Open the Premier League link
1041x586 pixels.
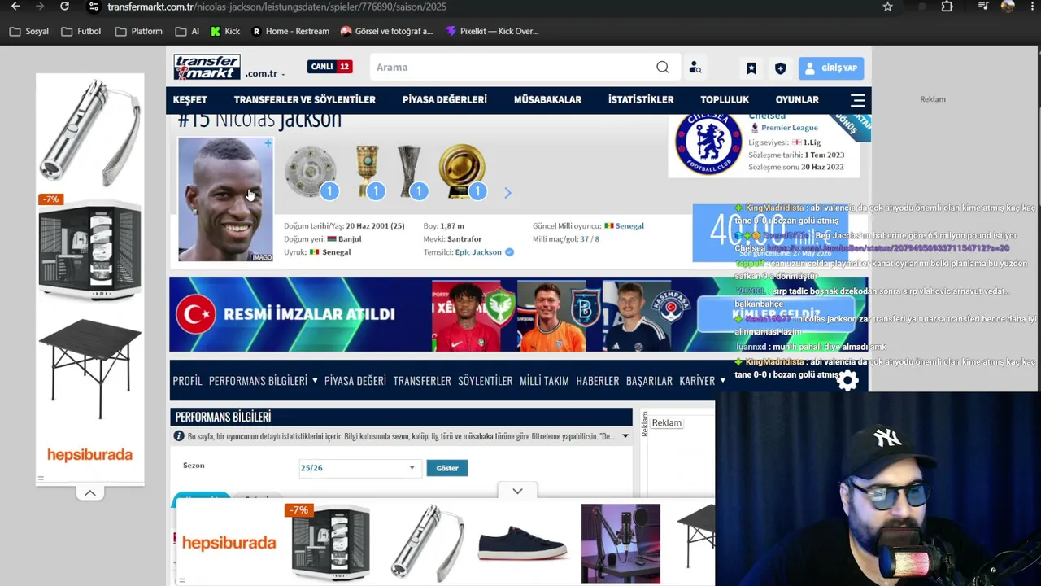coord(789,128)
